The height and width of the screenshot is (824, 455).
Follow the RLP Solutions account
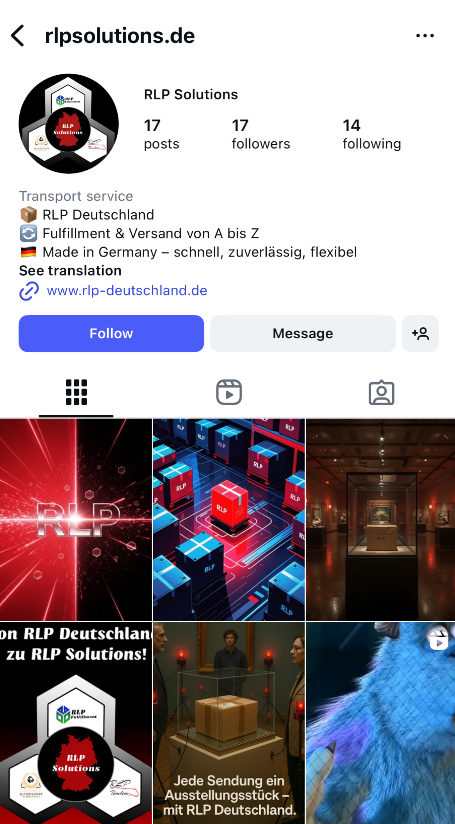pos(111,333)
